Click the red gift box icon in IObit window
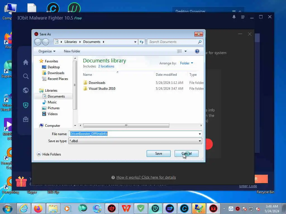Screen dimensions: 286x214 point(21,182)
